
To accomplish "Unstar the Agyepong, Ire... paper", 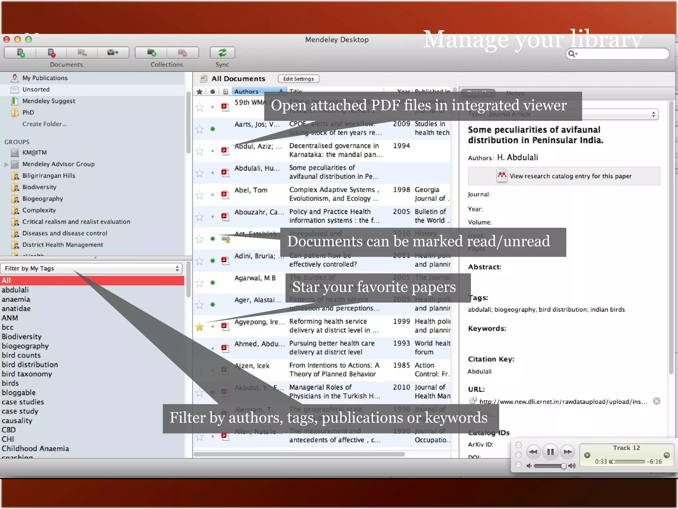I will pos(199,327).
